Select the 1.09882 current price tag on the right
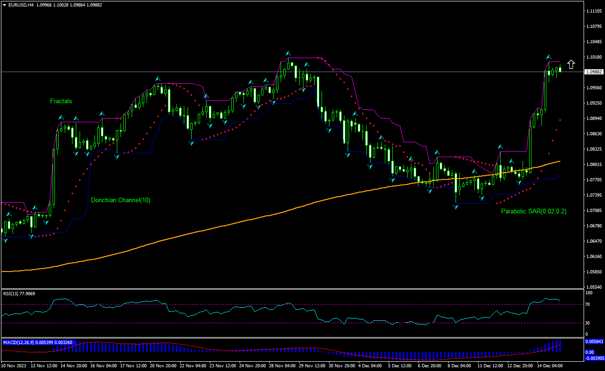This screenshot has height=371, width=605. pyautogui.click(x=593, y=72)
